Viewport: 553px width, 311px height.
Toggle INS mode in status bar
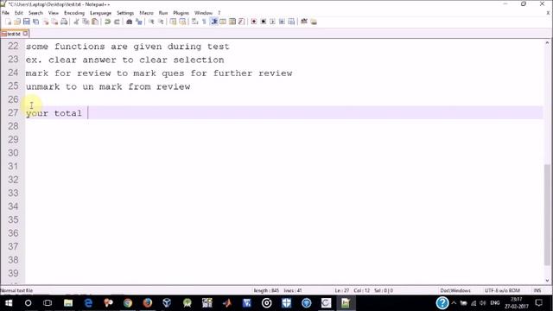537,290
